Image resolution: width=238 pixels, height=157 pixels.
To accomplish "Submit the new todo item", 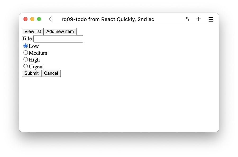I will [31, 73].
